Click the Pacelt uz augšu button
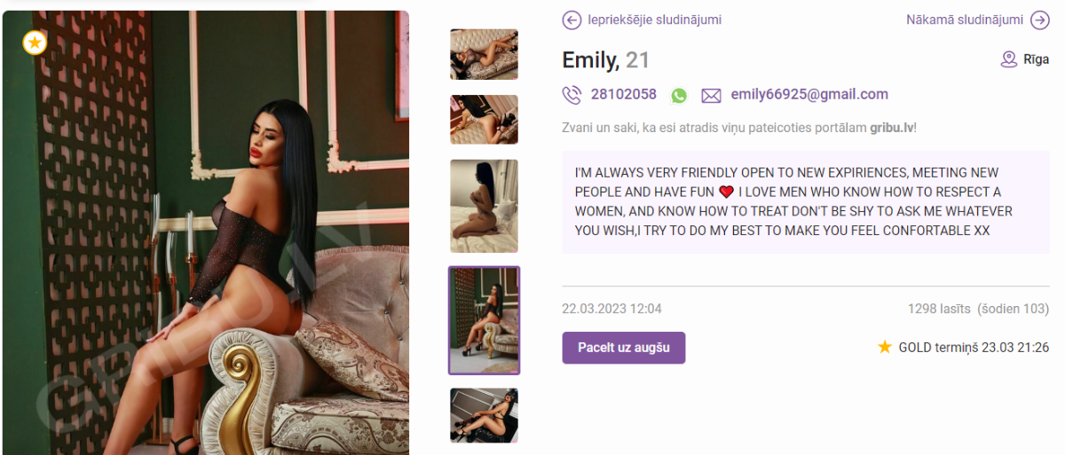The width and height of the screenshot is (1065, 455). tap(624, 348)
